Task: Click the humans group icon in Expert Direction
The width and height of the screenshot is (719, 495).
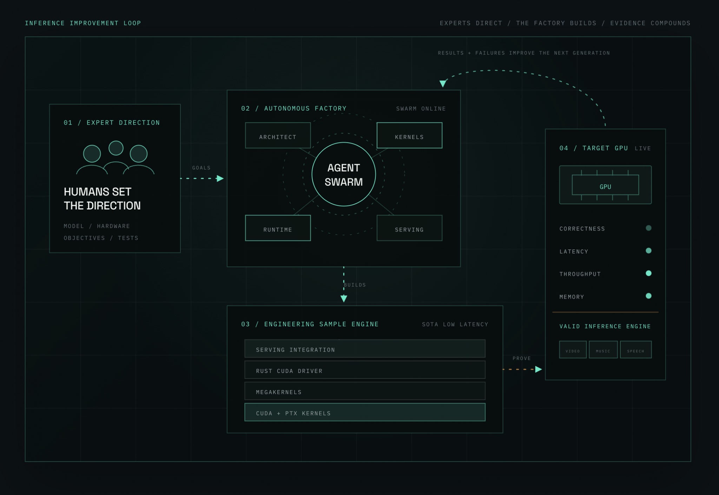Action: coord(115,158)
